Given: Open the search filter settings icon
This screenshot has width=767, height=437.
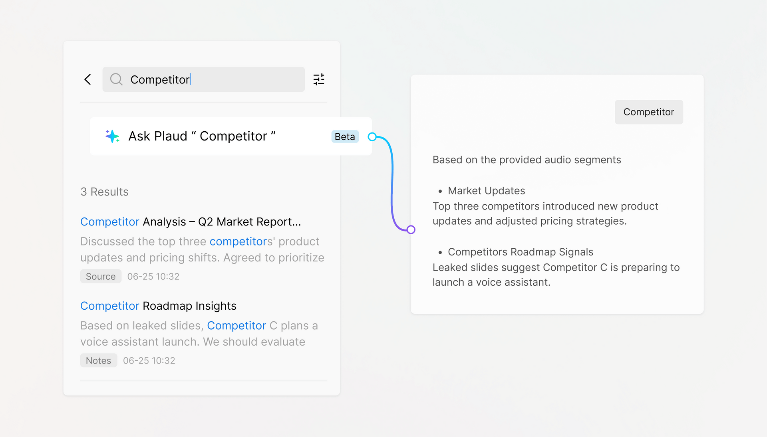Looking at the screenshot, I should point(319,79).
